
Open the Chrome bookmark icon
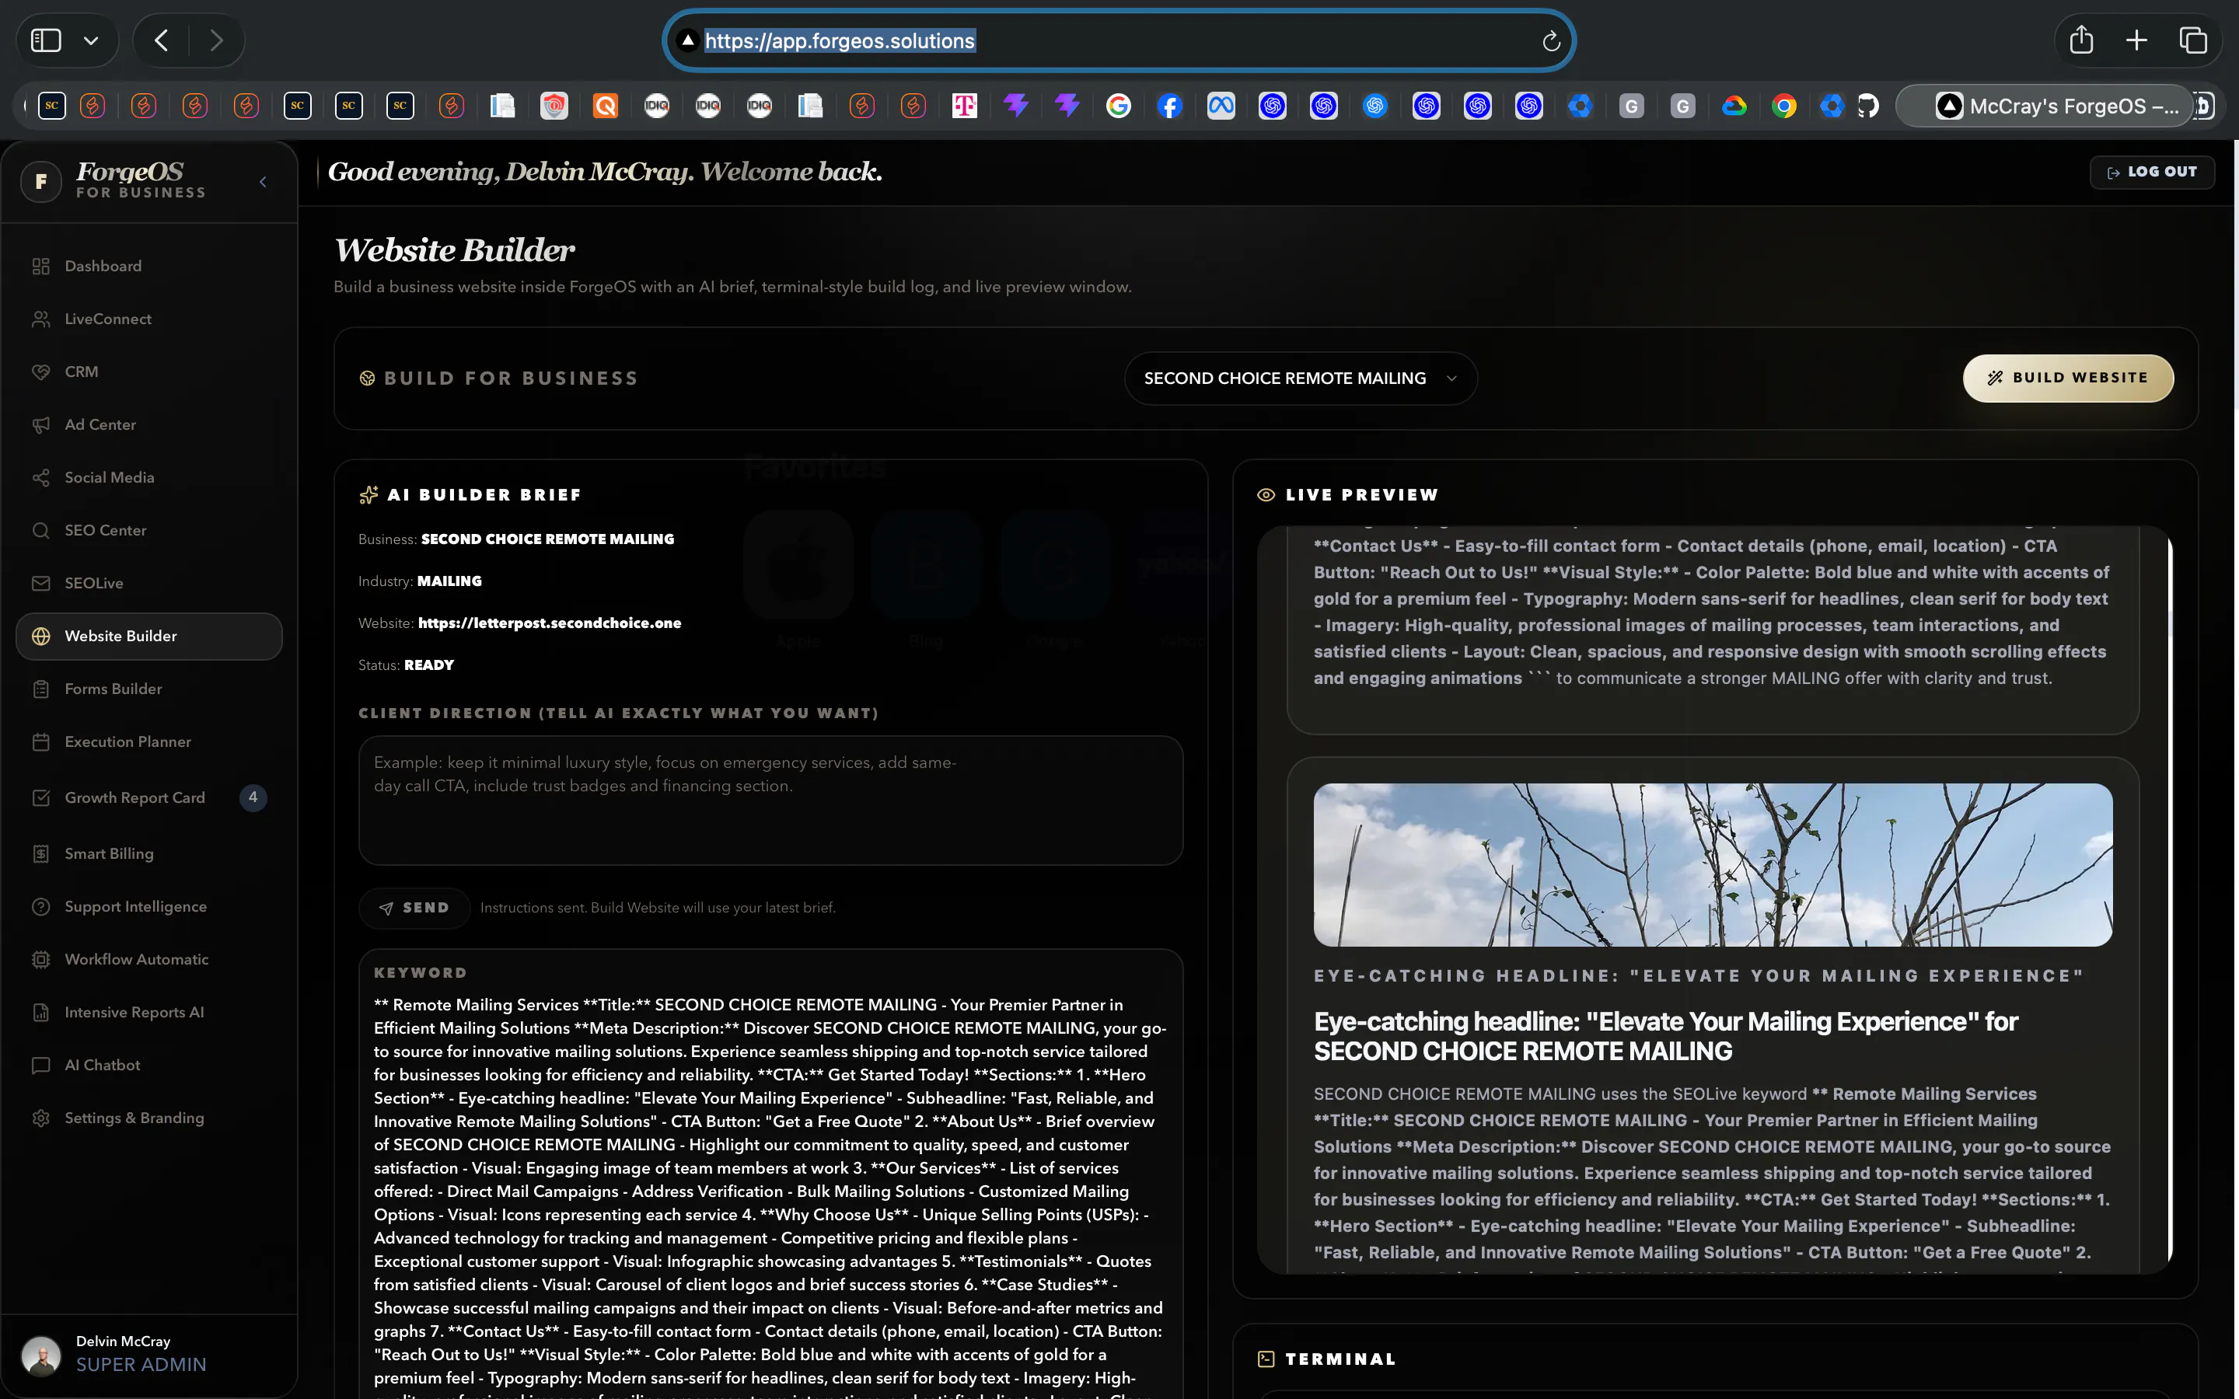[x=1785, y=106]
